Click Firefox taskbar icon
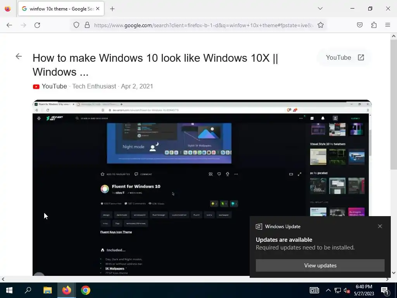The height and width of the screenshot is (298, 397). (67, 290)
